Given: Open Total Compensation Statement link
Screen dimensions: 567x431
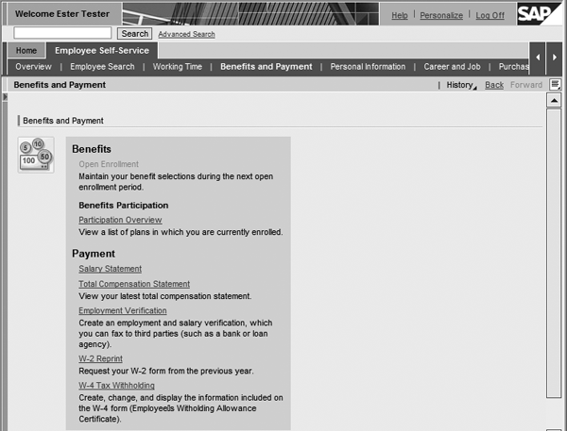Looking at the screenshot, I should pos(134,284).
